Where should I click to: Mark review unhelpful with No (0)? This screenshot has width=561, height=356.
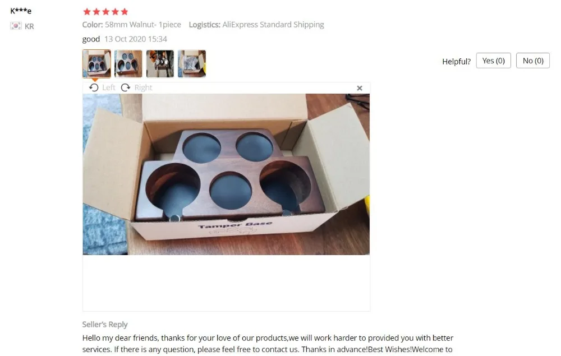click(533, 61)
